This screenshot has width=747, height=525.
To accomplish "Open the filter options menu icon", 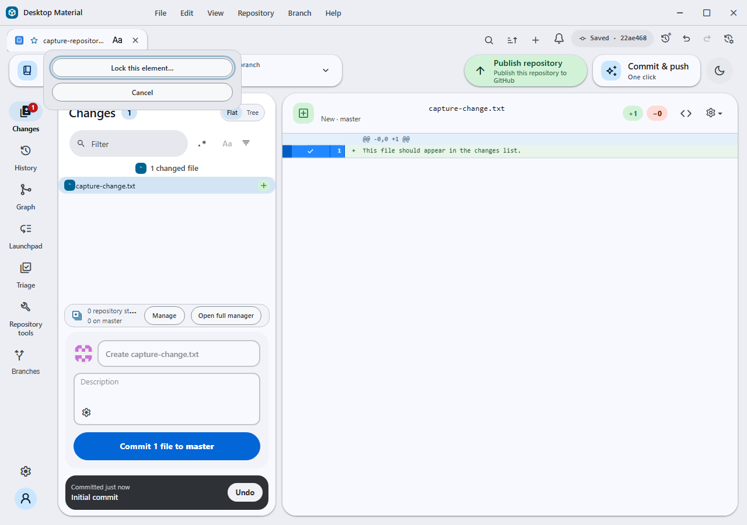I will pyautogui.click(x=246, y=143).
